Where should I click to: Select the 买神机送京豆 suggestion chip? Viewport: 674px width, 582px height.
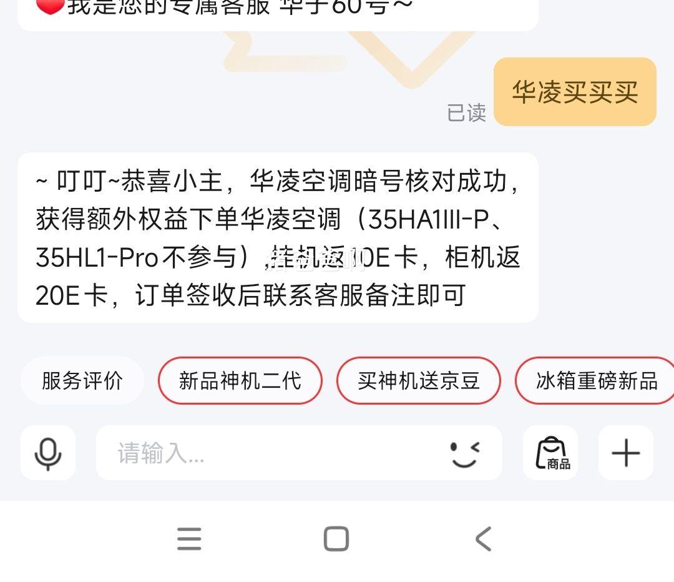[418, 381]
